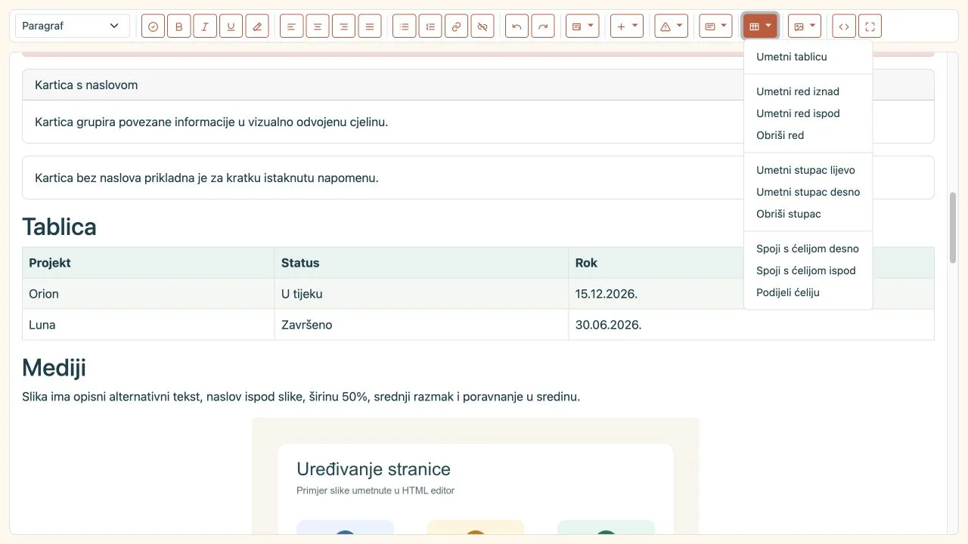968x544 pixels.
Task: Center-align the text
Action: point(318,26)
